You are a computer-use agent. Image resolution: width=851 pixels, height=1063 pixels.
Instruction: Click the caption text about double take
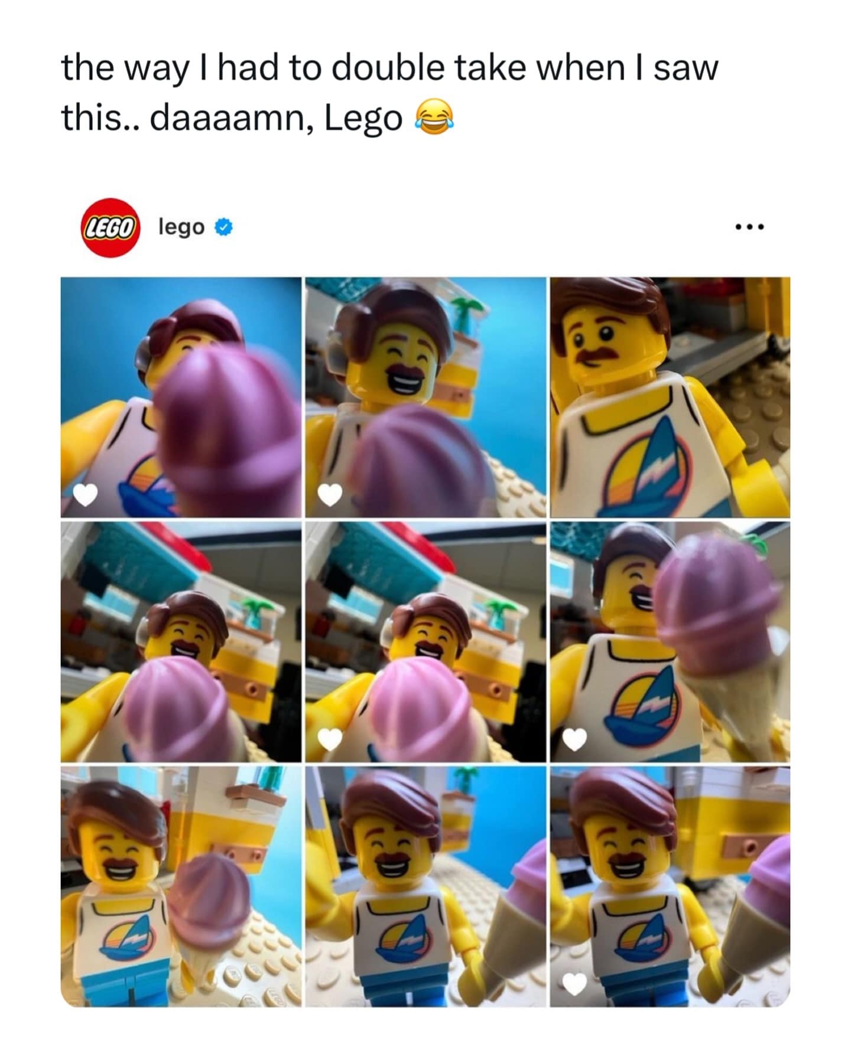[390, 93]
